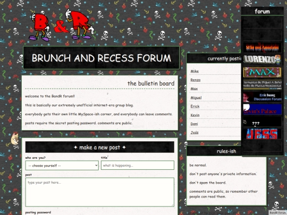Open the musica de Miguel banner
287x215 pixels.
pos(263,84)
